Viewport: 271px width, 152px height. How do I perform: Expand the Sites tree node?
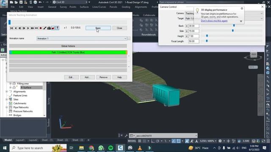pos(7,100)
